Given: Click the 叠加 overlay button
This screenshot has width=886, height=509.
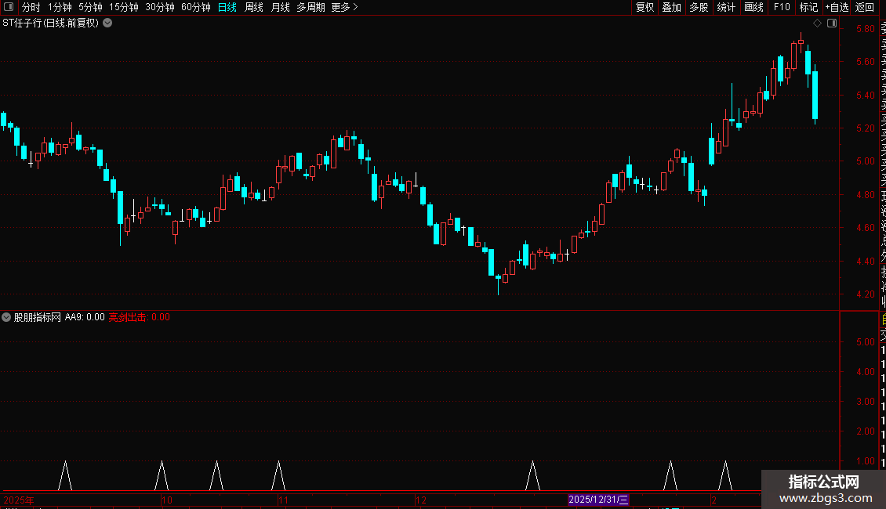Looking at the screenshot, I should (x=672, y=7).
